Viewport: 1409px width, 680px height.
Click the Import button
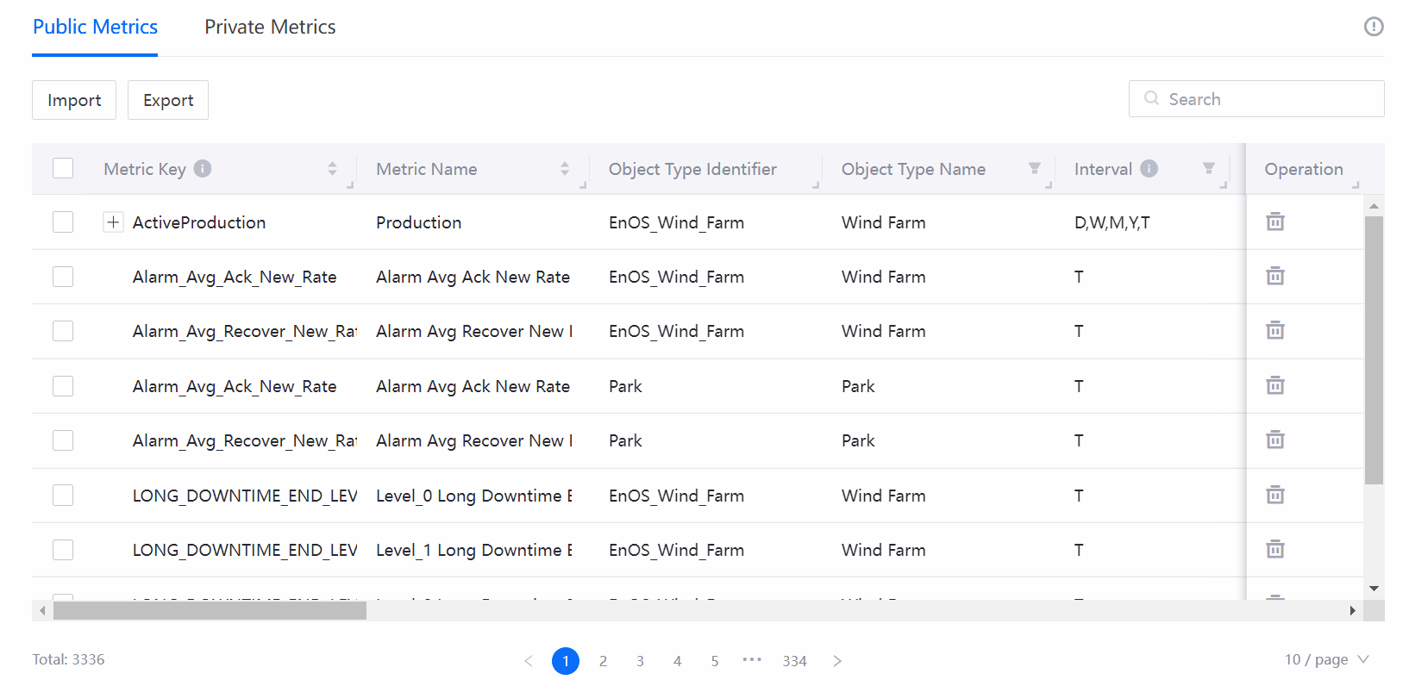pos(74,100)
